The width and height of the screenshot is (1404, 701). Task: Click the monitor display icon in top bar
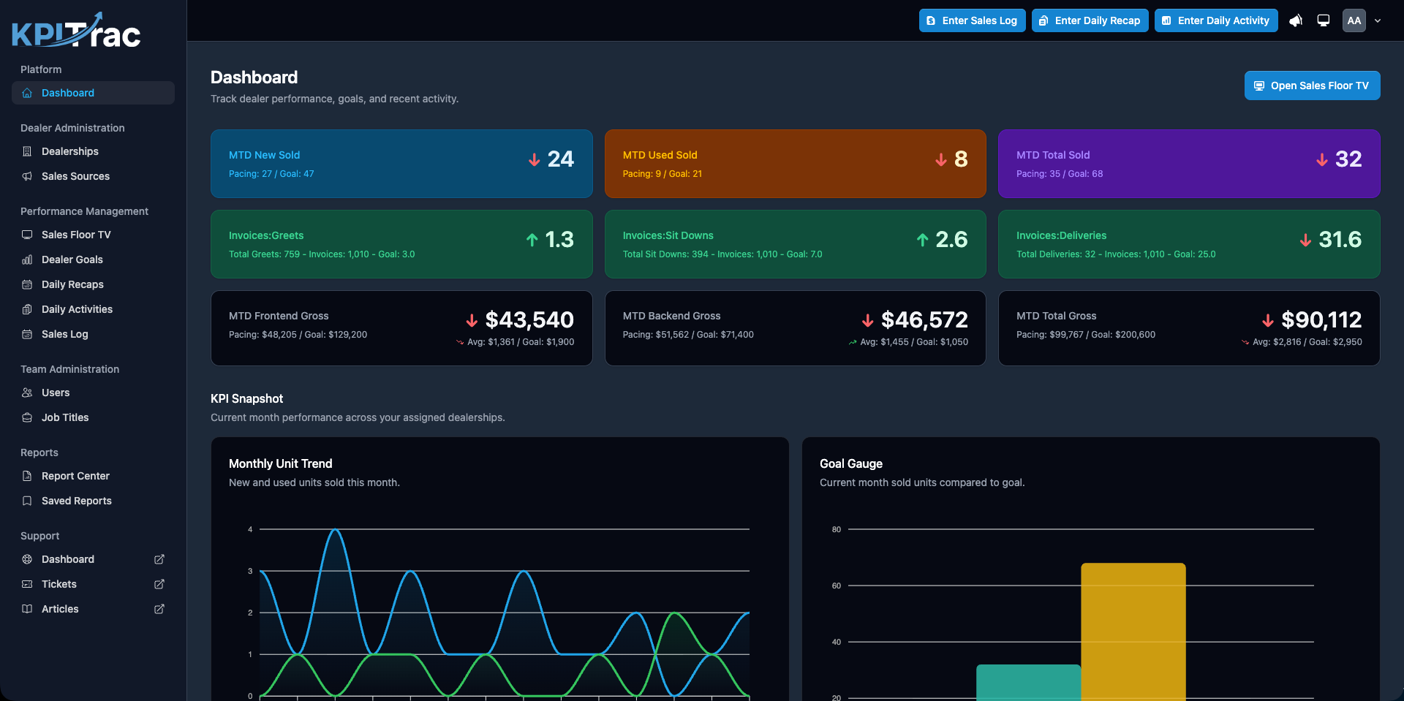(1324, 20)
